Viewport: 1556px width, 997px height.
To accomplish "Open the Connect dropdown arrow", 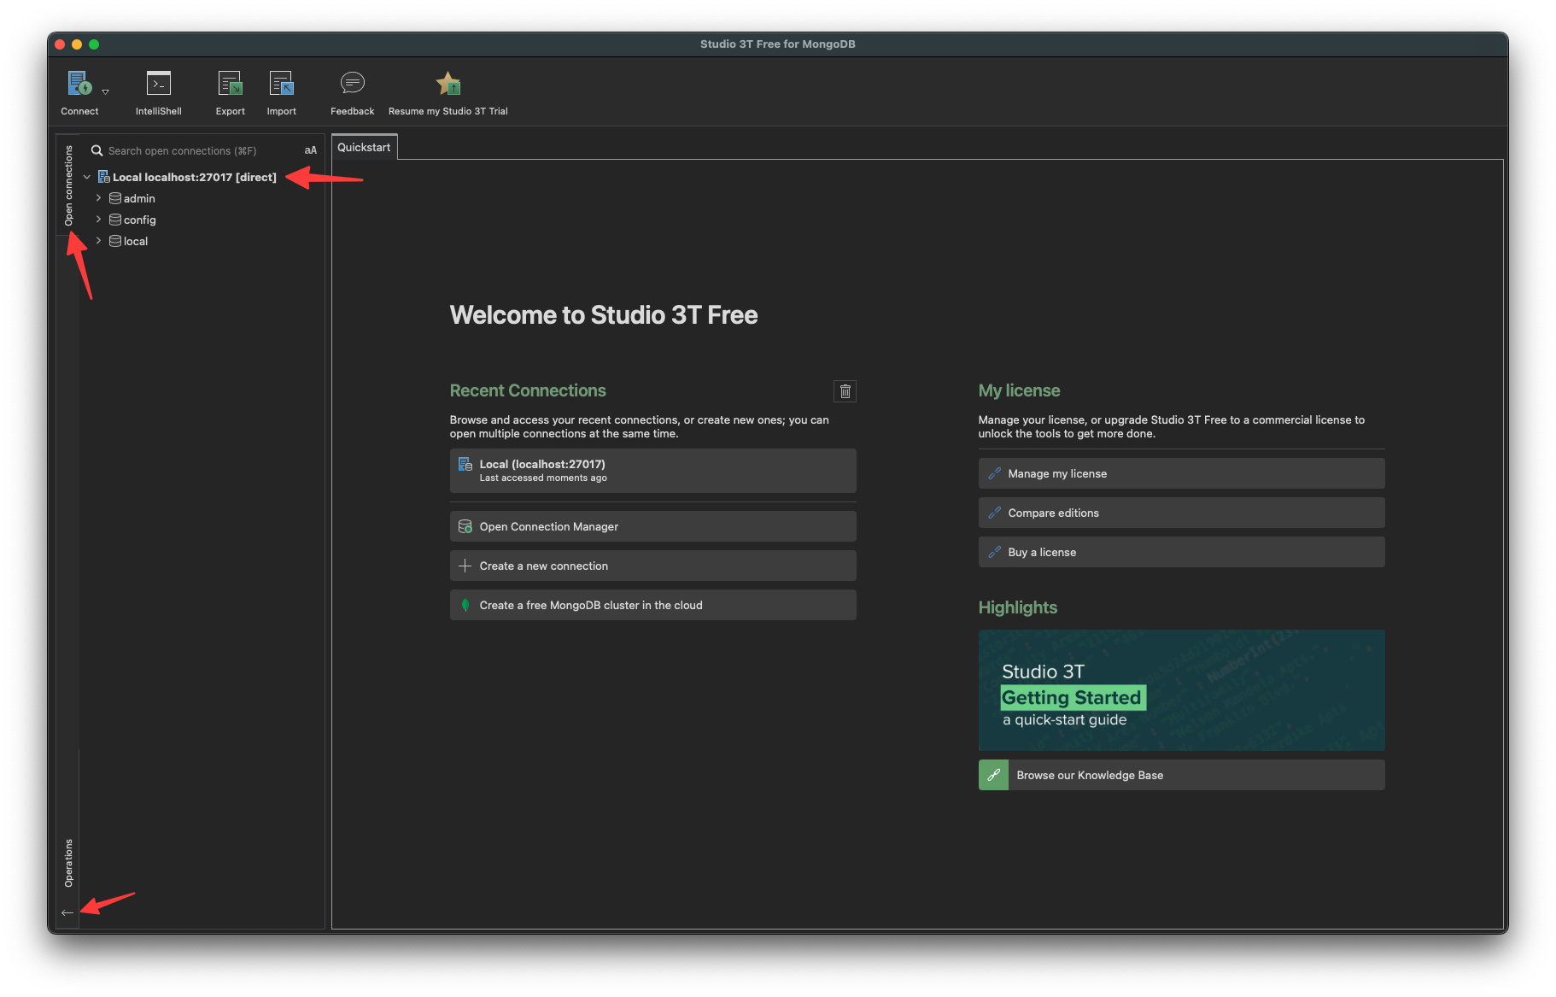I will (x=106, y=91).
